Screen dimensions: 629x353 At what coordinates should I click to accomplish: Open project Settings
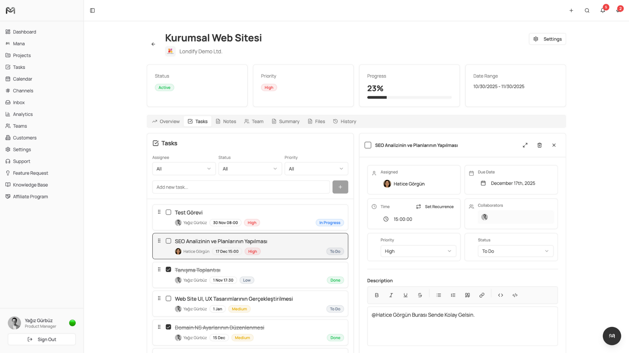[x=547, y=39]
